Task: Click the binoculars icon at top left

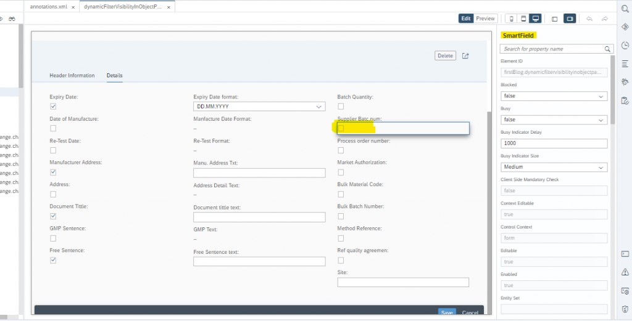Action: click(x=12, y=19)
